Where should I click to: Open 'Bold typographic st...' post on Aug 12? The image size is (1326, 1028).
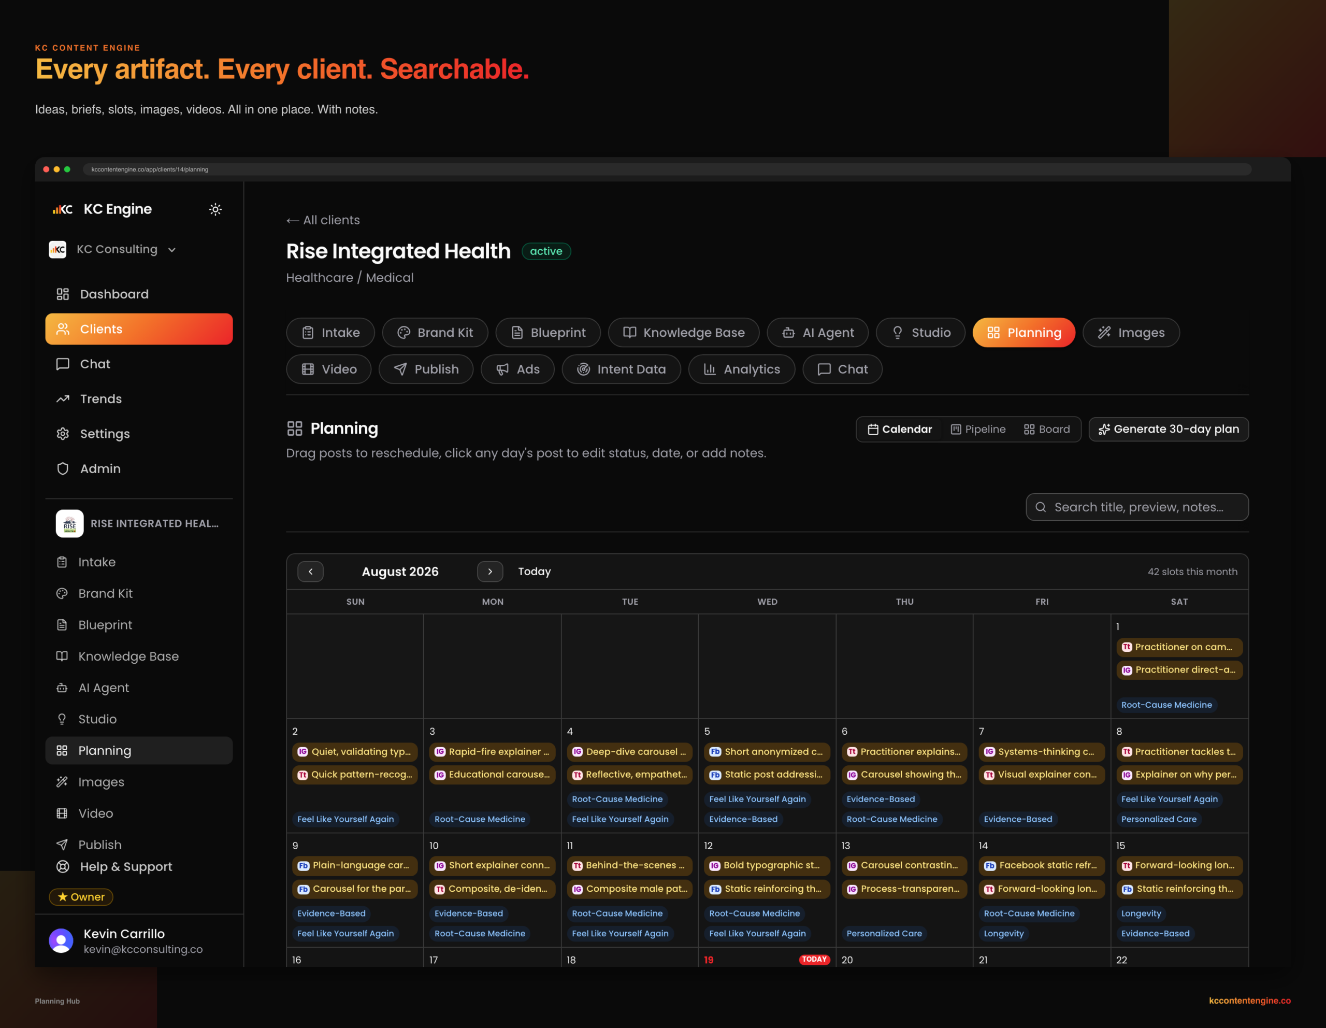tap(767, 865)
